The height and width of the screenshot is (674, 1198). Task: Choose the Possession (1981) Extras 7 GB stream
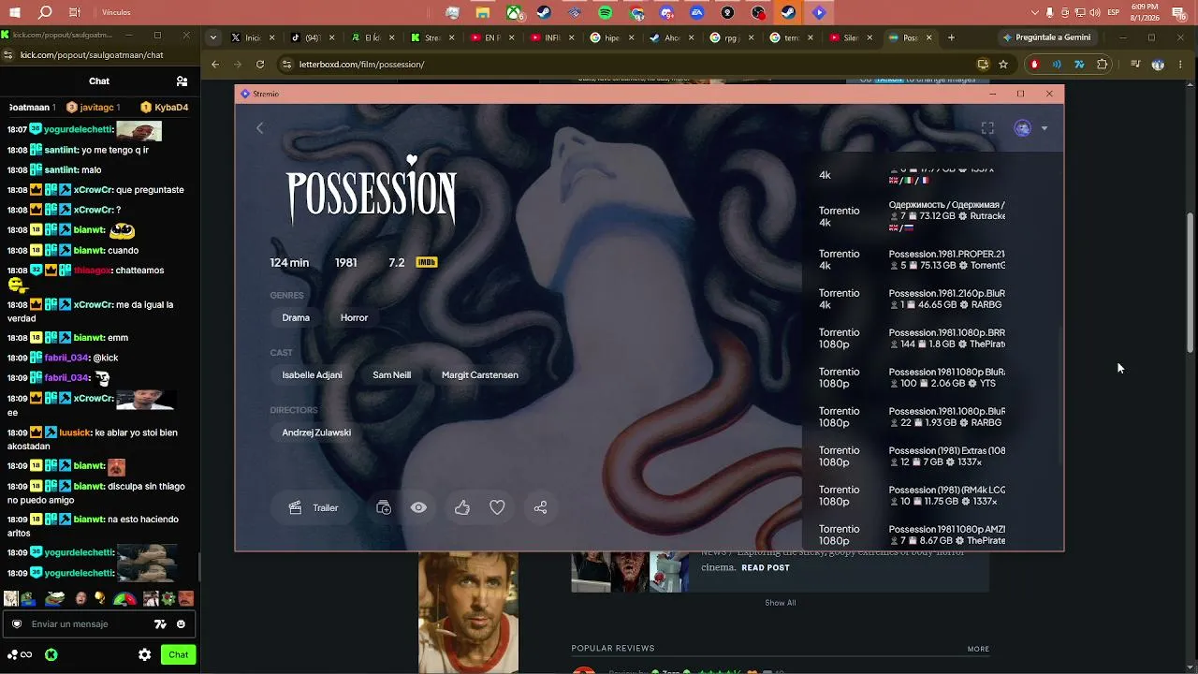912,456
